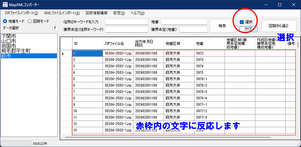Viewport: 301px width, 147px height.
Task: Focus the 筆界未定(地番) field
Action: tap(193, 30)
